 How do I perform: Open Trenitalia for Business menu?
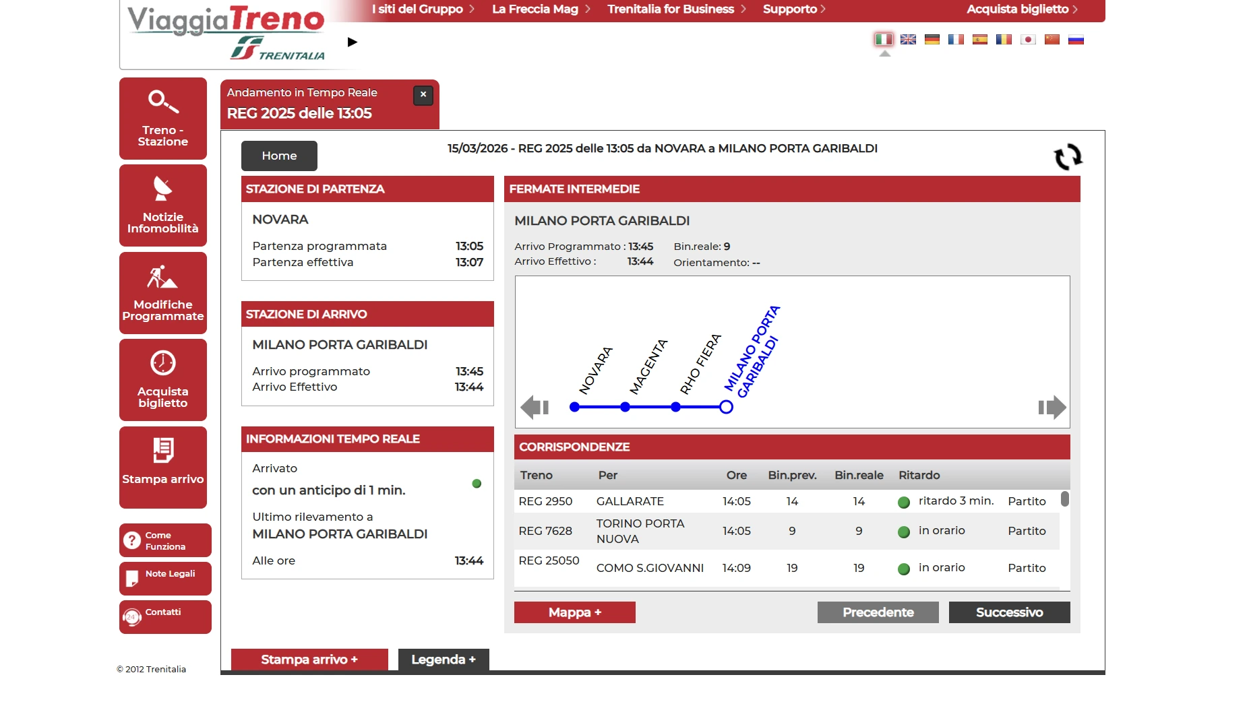(x=676, y=9)
